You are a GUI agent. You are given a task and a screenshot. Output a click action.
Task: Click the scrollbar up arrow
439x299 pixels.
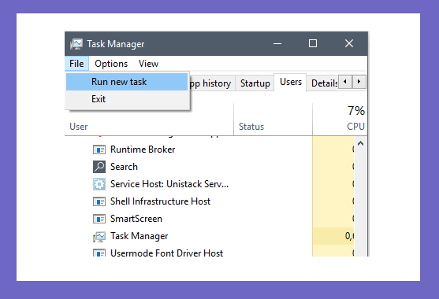tap(361, 144)
